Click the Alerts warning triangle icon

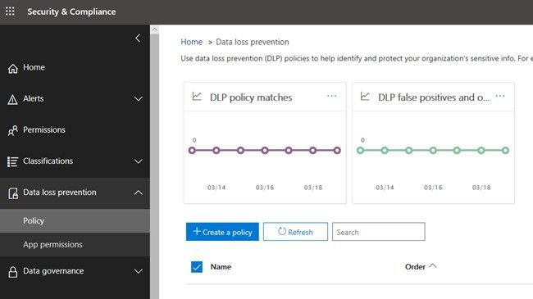(12, 100)
